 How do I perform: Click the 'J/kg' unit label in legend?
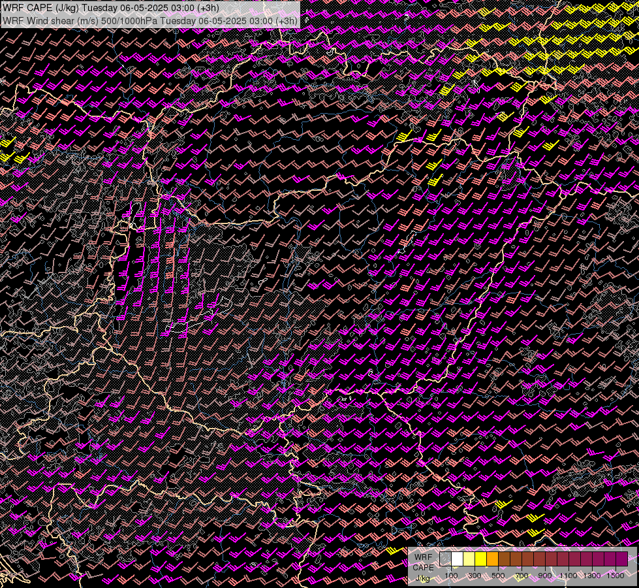pos(422,578)
